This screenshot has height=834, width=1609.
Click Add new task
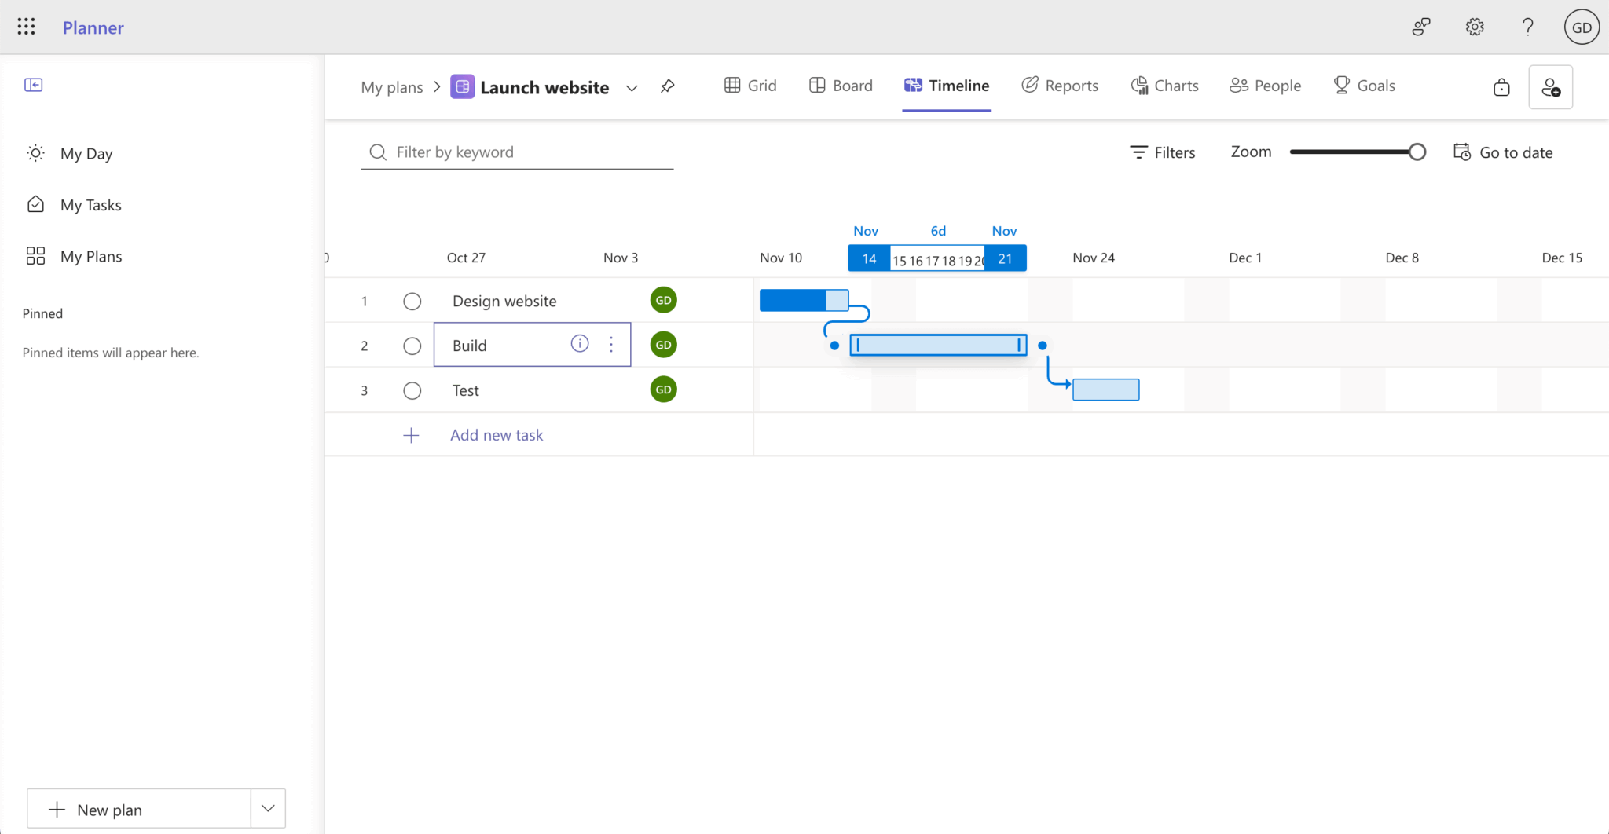(x=497, y=435)
